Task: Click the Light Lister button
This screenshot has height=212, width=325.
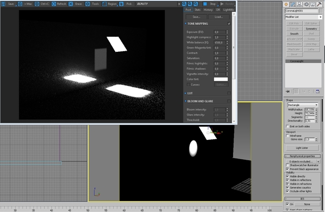Action: [x=302, y=148]
